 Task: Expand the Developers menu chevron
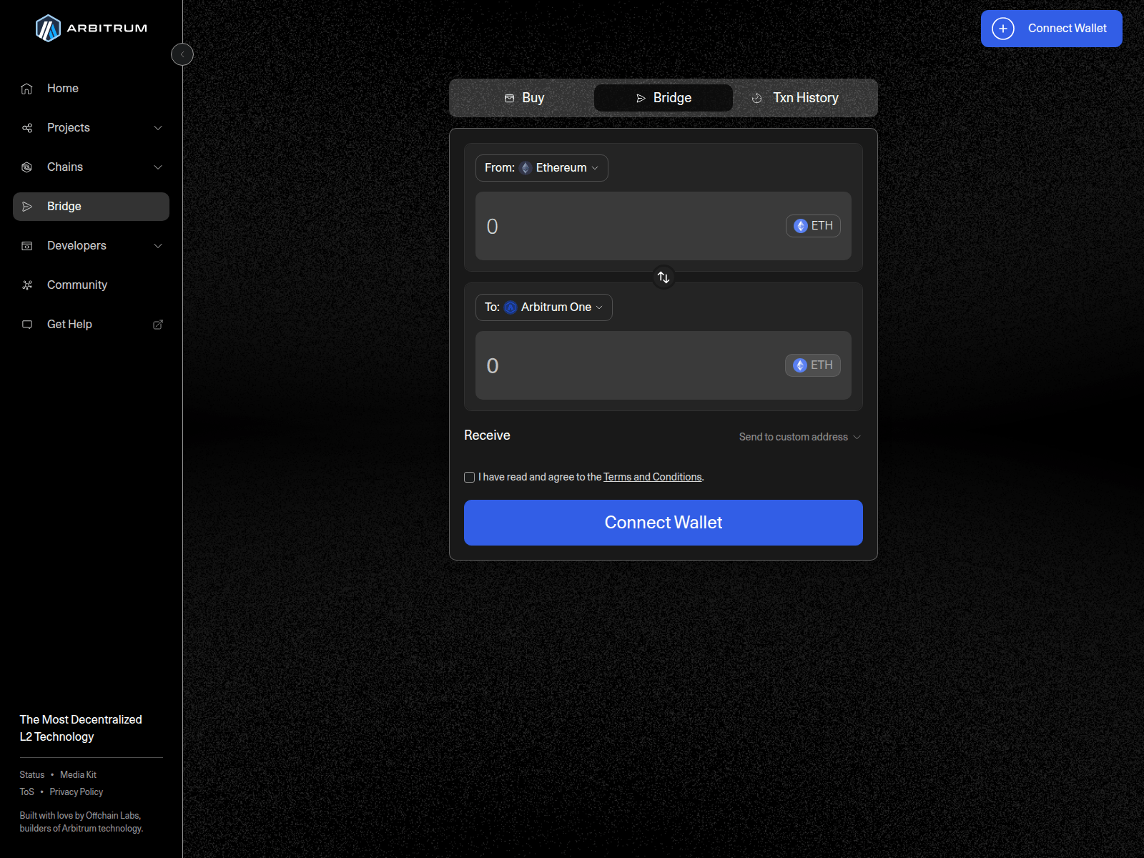coord(158,246)
